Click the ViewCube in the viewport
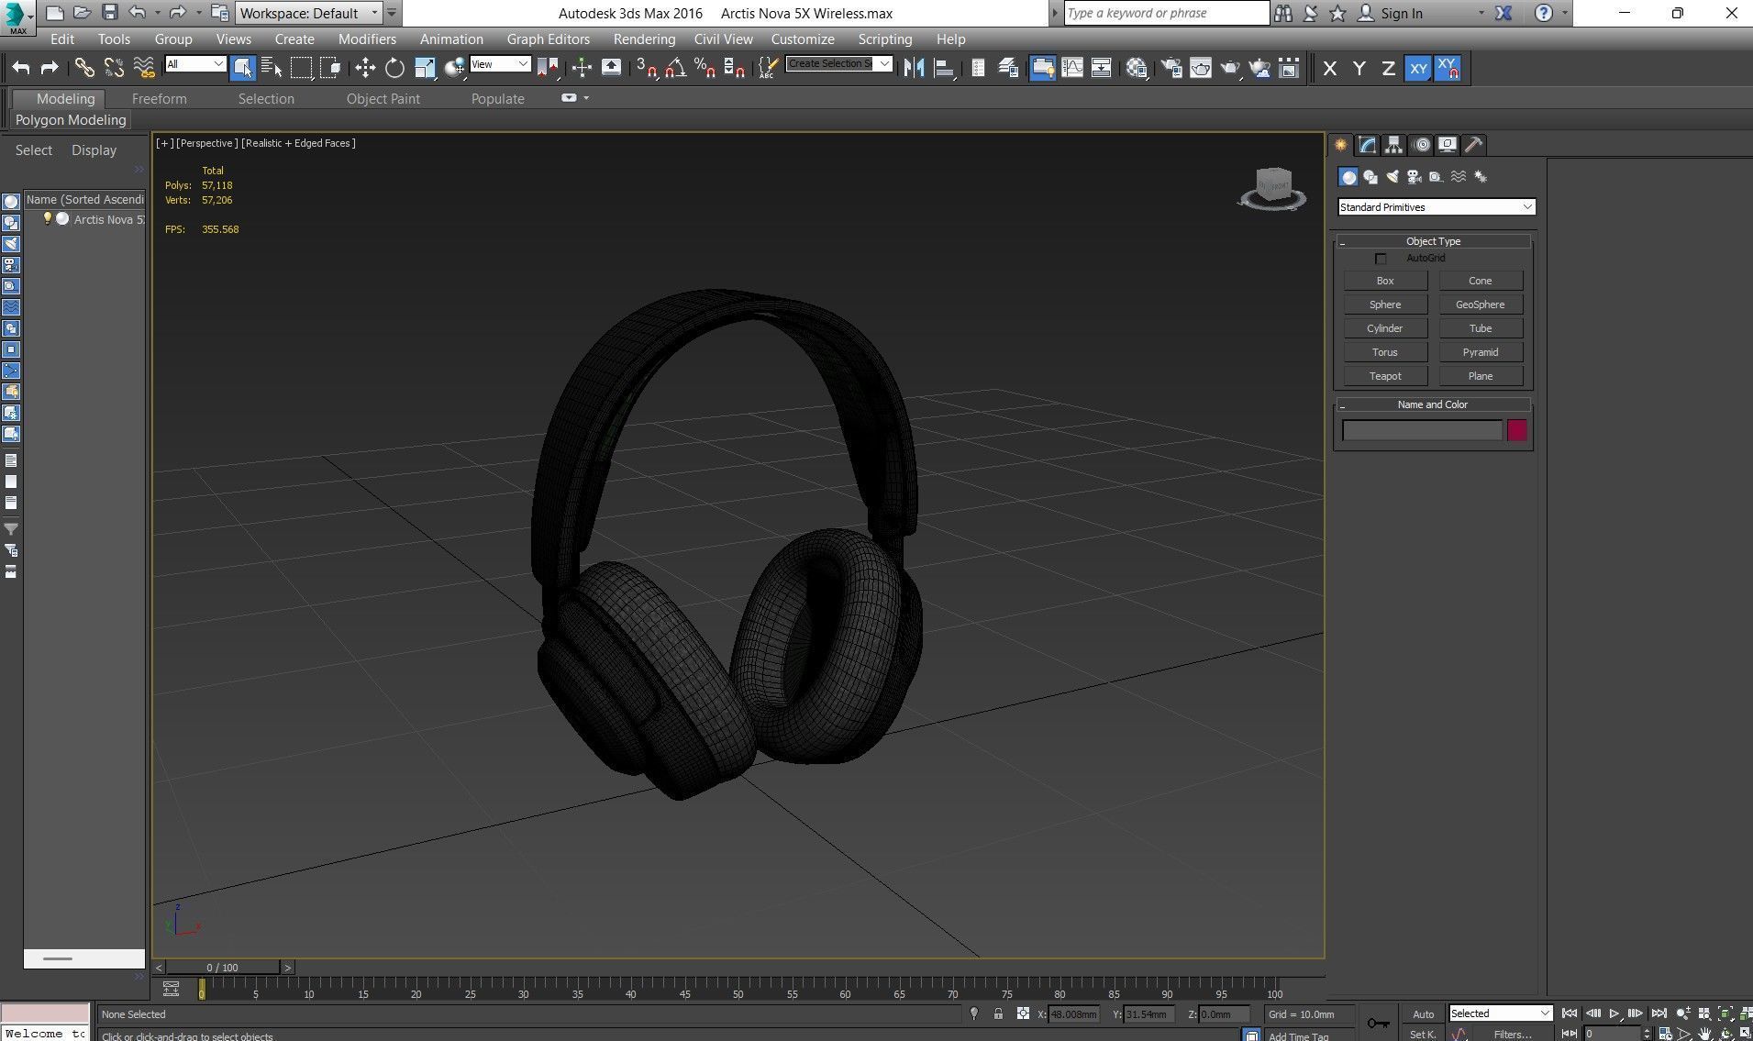The width and height of the screenshot is (1753, 1041). click(1272, 188)
